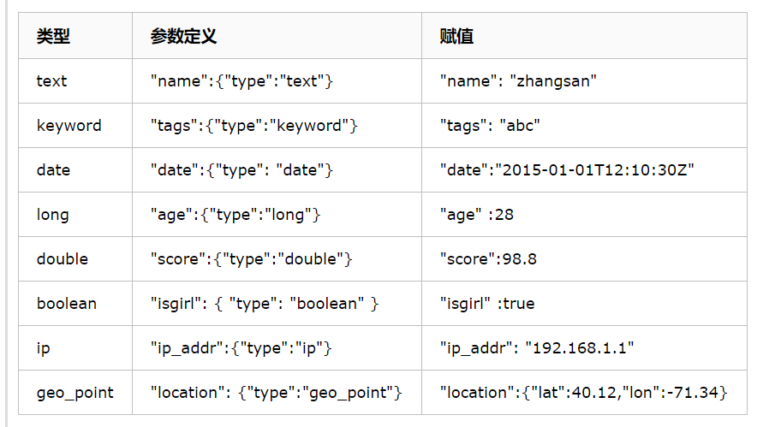Click the date type cell

click(75, 170)
